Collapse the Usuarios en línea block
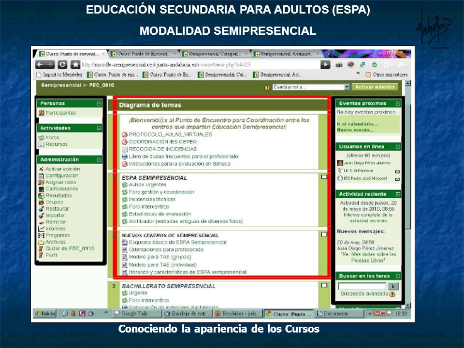The height and width of the screenshot is (348, 464). tap(398, 147)
